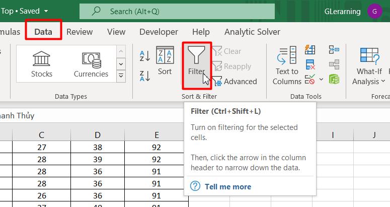The image size is (390, 207).
Task: Click the Search box in title bar
Action: click(177, 11)
